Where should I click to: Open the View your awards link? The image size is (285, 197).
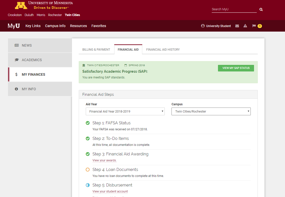coord(104,160)
